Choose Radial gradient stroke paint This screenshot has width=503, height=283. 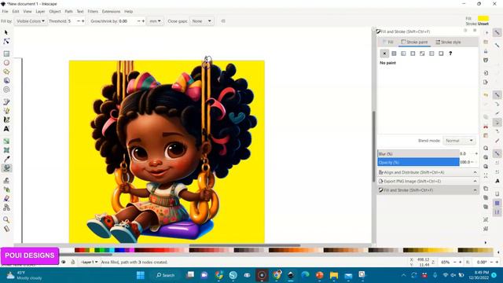tap(413, 53)
